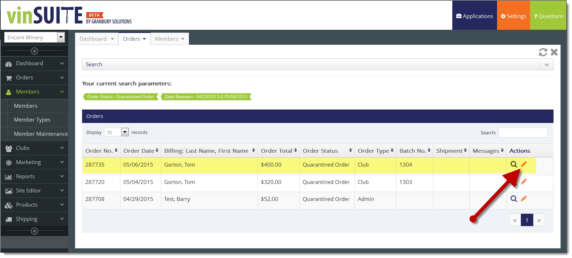This screenshot has width=572, height=258.
Task: Click the refresh icon above the search panel
Action: tap(543, 52)
